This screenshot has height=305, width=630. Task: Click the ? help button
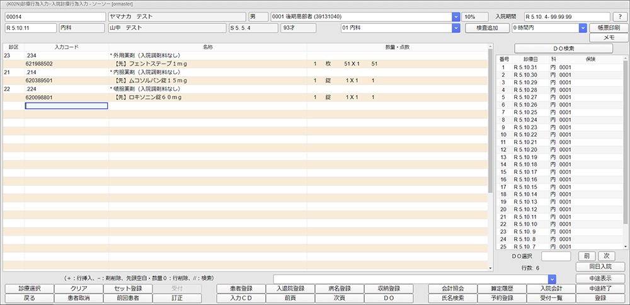point(620,16)
